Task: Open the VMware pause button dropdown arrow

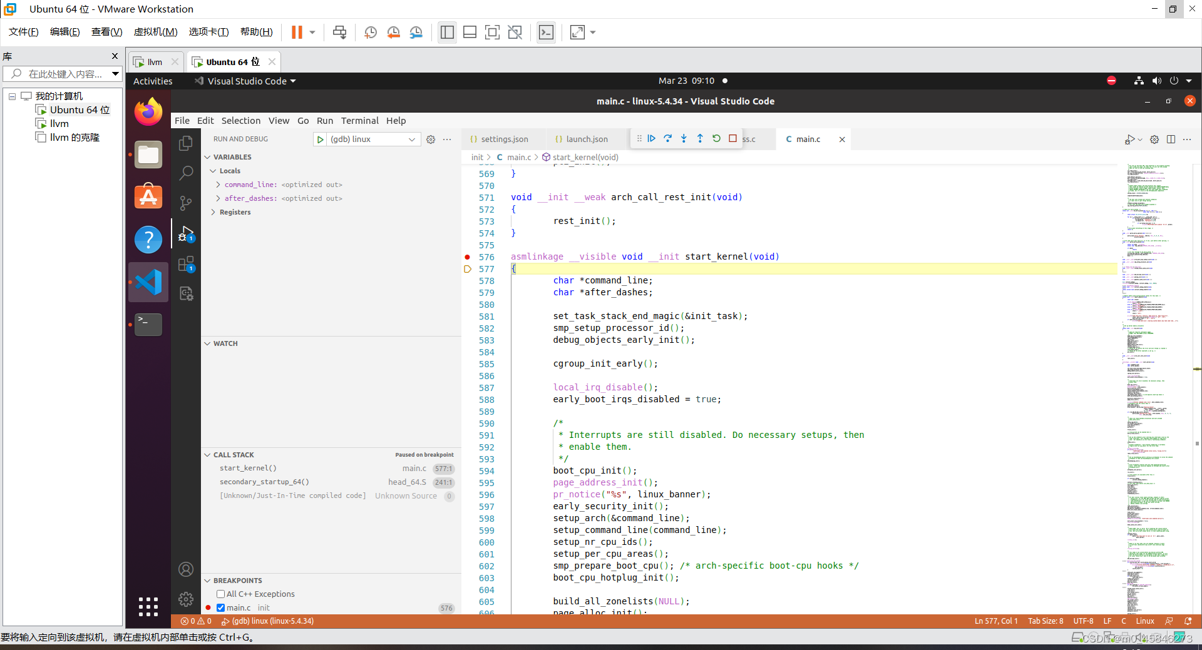Action: pos(312,33)
